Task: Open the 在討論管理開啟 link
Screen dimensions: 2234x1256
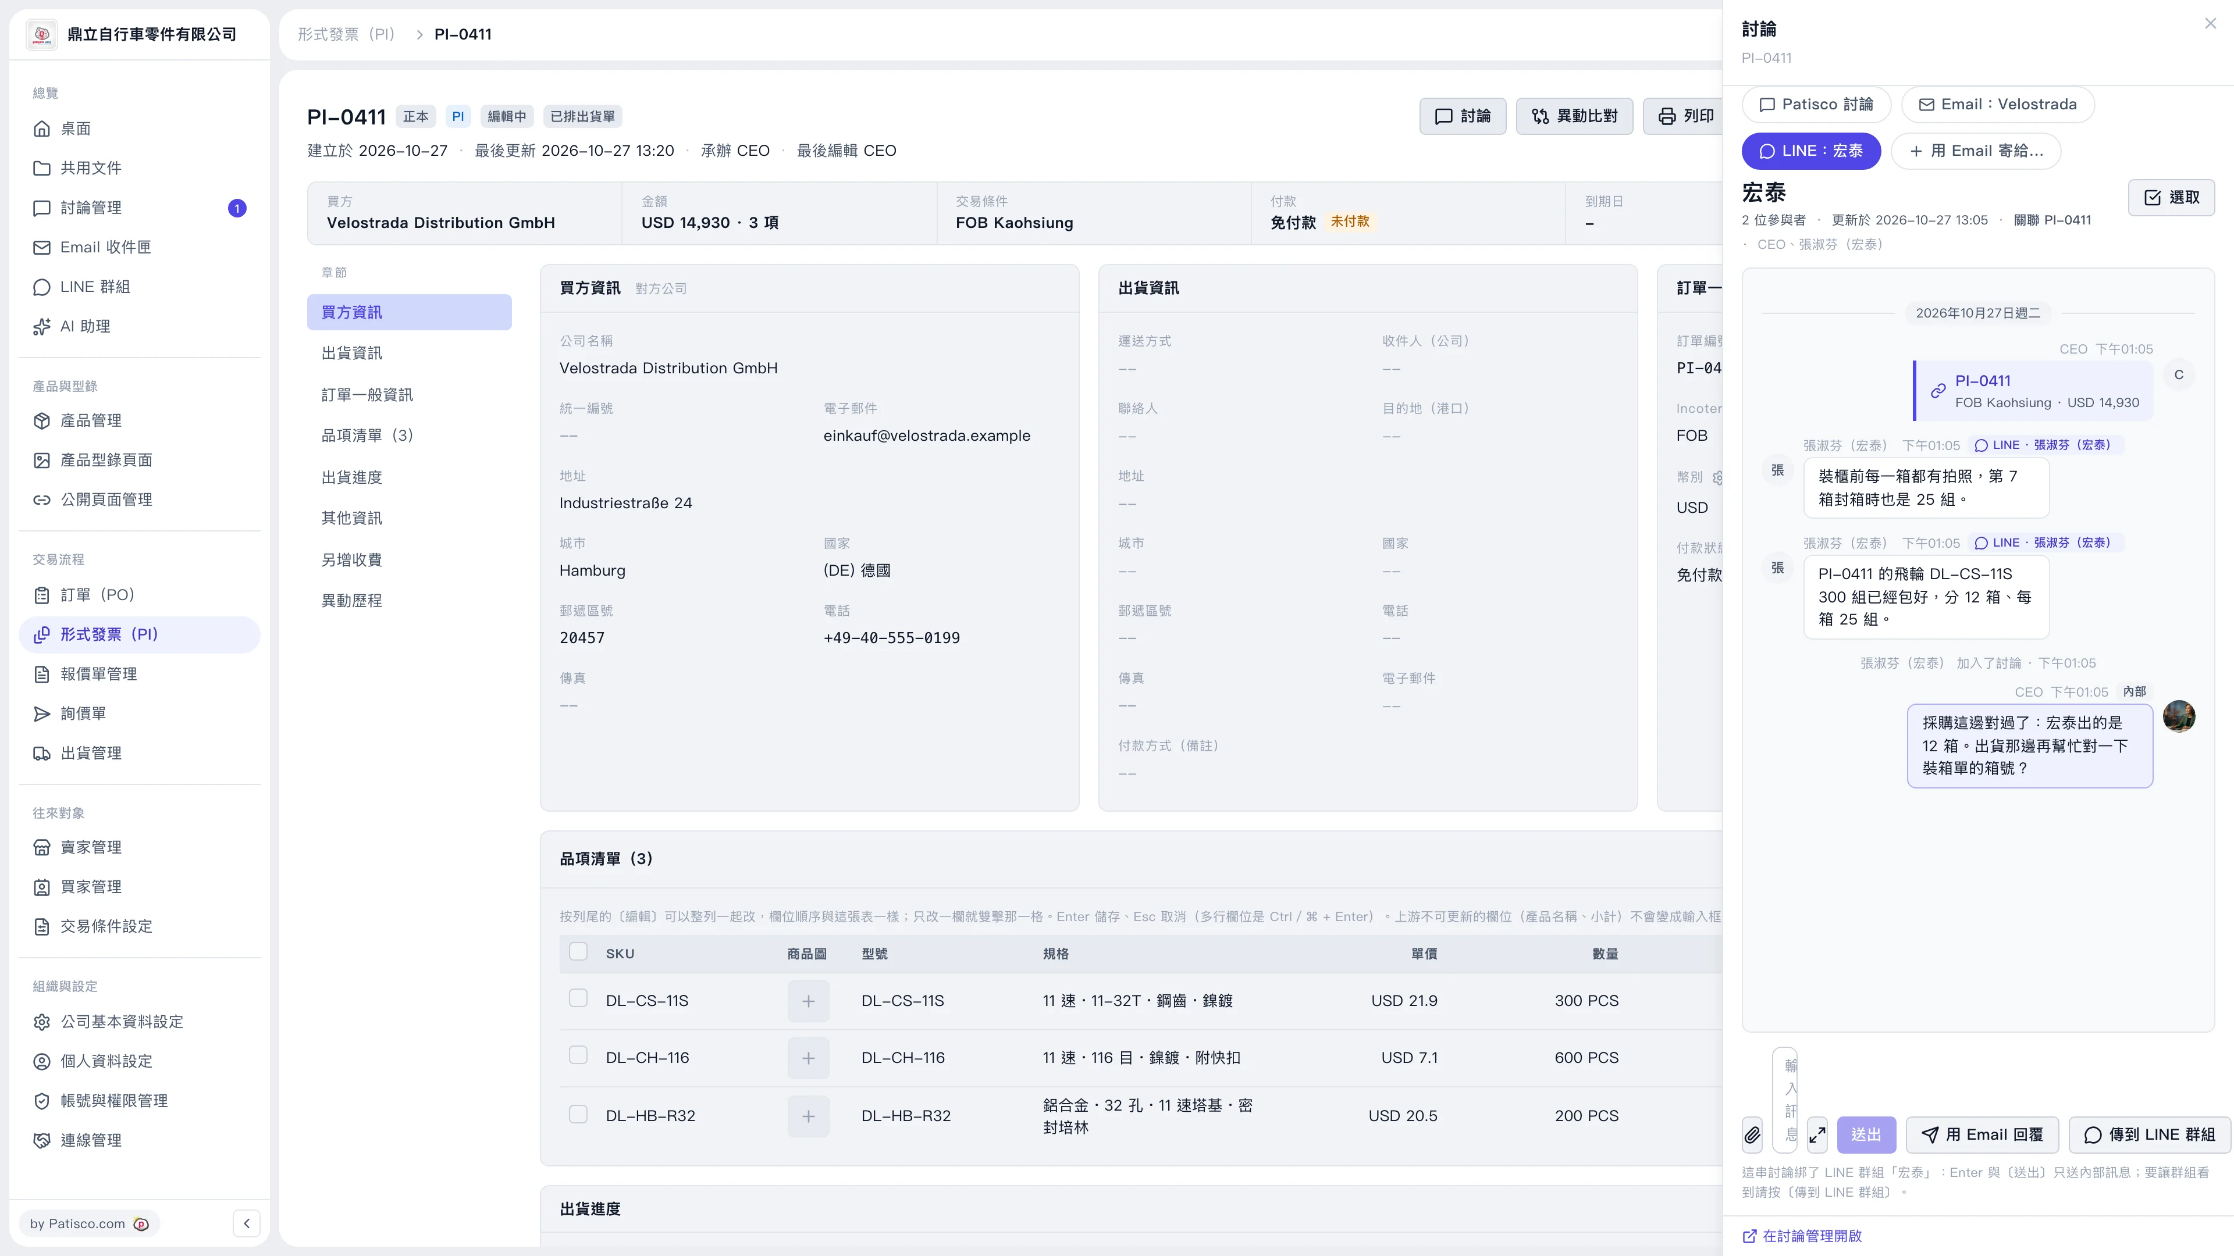Action: click(x=1802, y=1236)
